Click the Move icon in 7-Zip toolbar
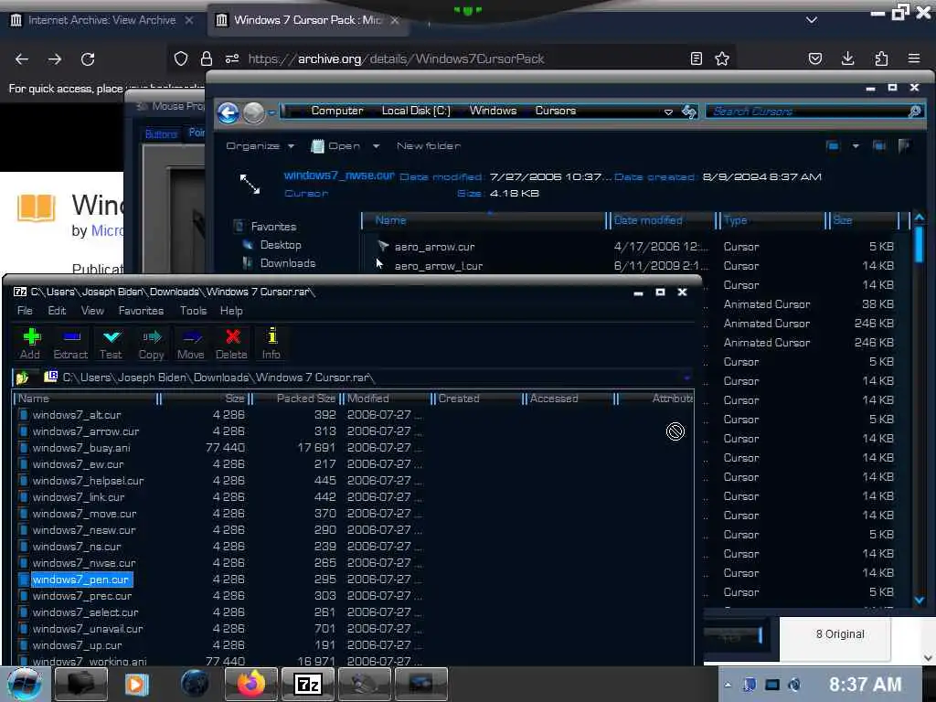Image resolution: width=936 pixels, height=702 pixels. (191, 344)
